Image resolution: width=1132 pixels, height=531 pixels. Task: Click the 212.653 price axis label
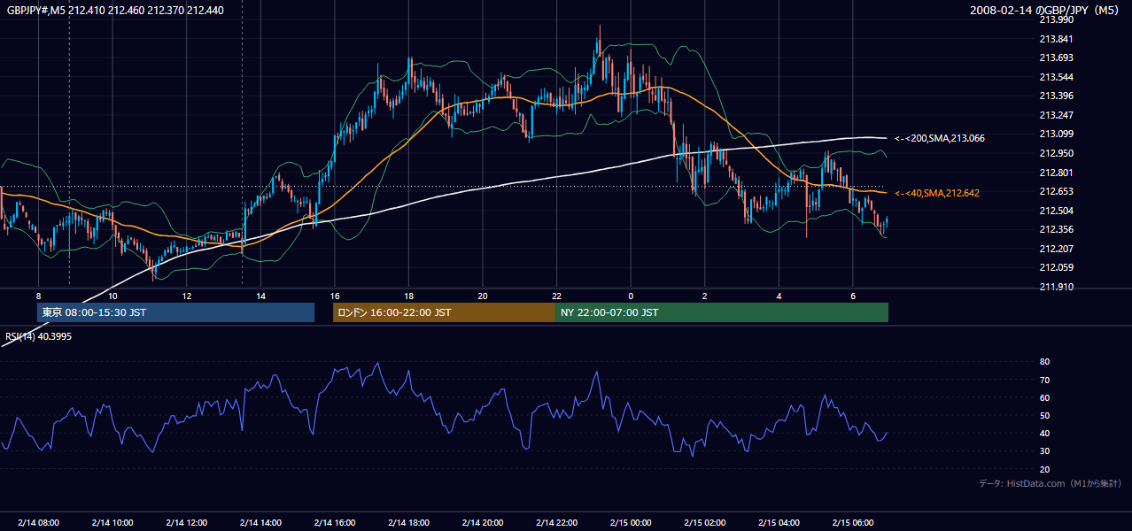(x=1056, y=191)
